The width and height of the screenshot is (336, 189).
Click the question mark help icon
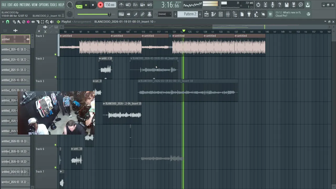(x=280, y=5)
